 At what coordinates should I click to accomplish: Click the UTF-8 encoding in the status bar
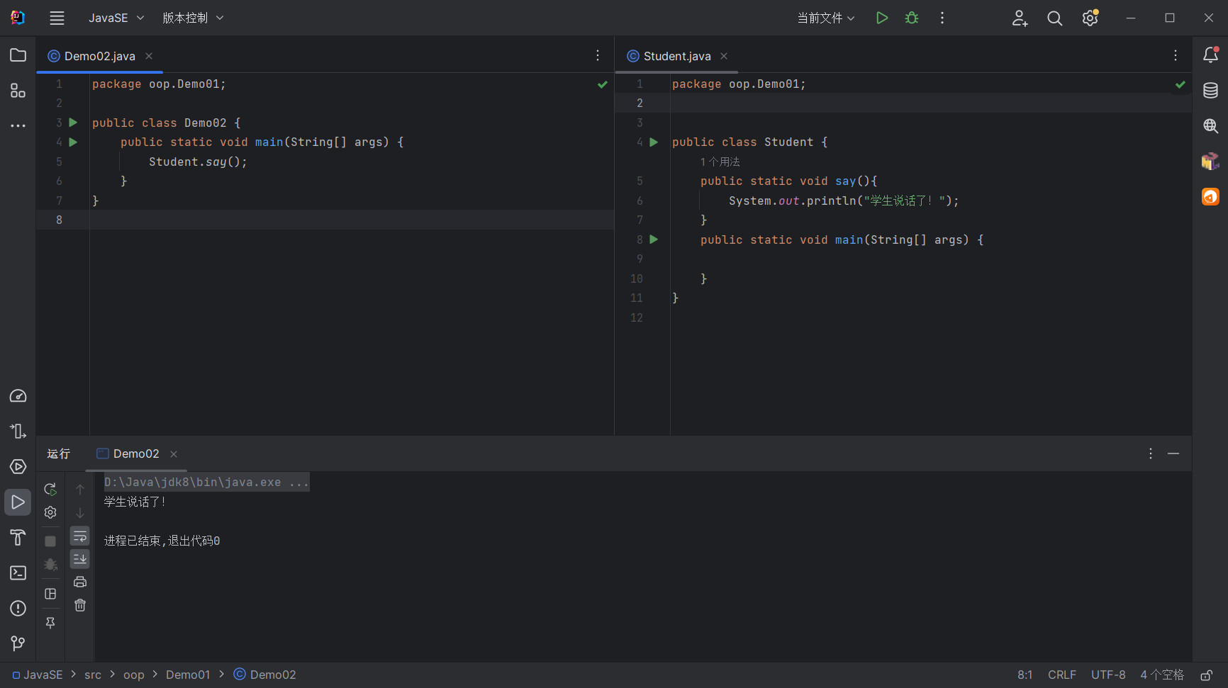(x=1107, y=675)
